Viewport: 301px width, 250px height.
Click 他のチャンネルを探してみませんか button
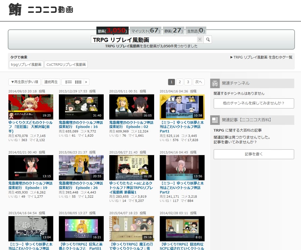tap(254, 103)
